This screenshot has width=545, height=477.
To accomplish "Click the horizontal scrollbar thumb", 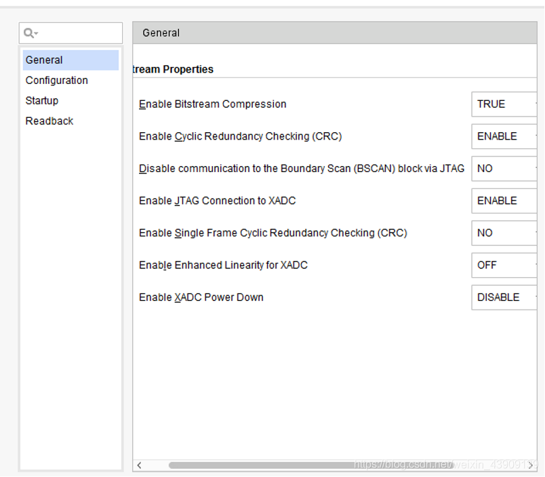I will pos(311,465).
